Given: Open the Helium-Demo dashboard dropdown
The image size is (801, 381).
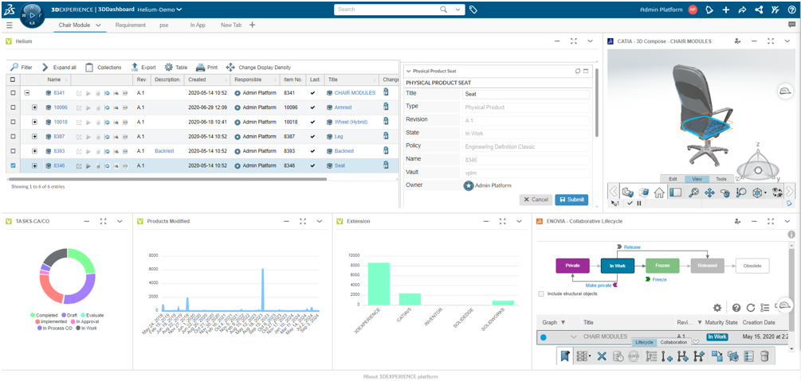Looking at the screenshot, I should click(160, 10).
